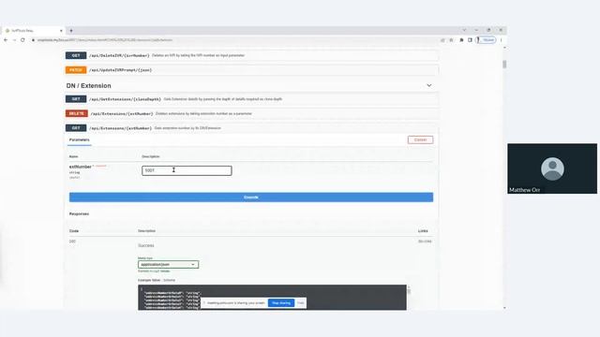Click the example JSON box scrollbar
The width and height of the screenshot is (600, 337).
pyautogui.click(x=409, y=291)
